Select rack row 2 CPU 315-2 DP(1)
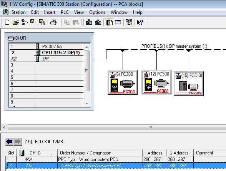The height and width of the screenshot is (171, 226). tap(47, 53)
